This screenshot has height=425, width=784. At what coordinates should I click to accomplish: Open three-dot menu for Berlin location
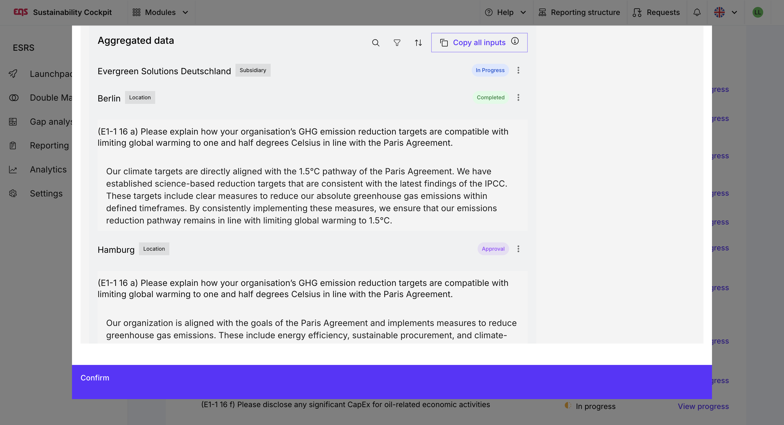[518, 97]
